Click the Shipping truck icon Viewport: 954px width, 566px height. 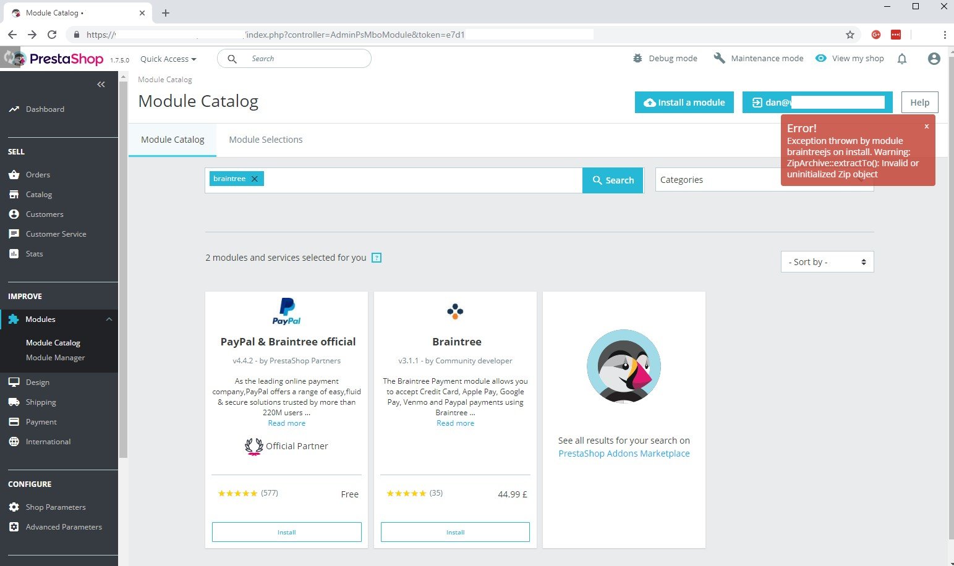click(14, 402)
